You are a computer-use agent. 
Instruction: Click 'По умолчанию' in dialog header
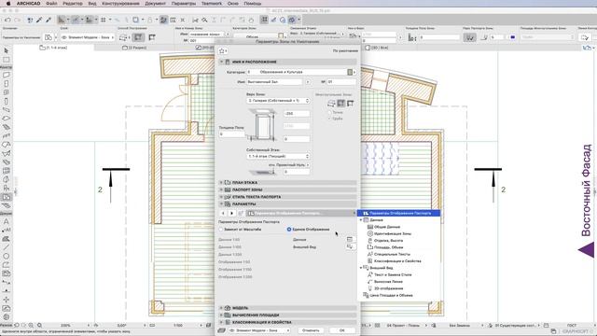point(345,50)
